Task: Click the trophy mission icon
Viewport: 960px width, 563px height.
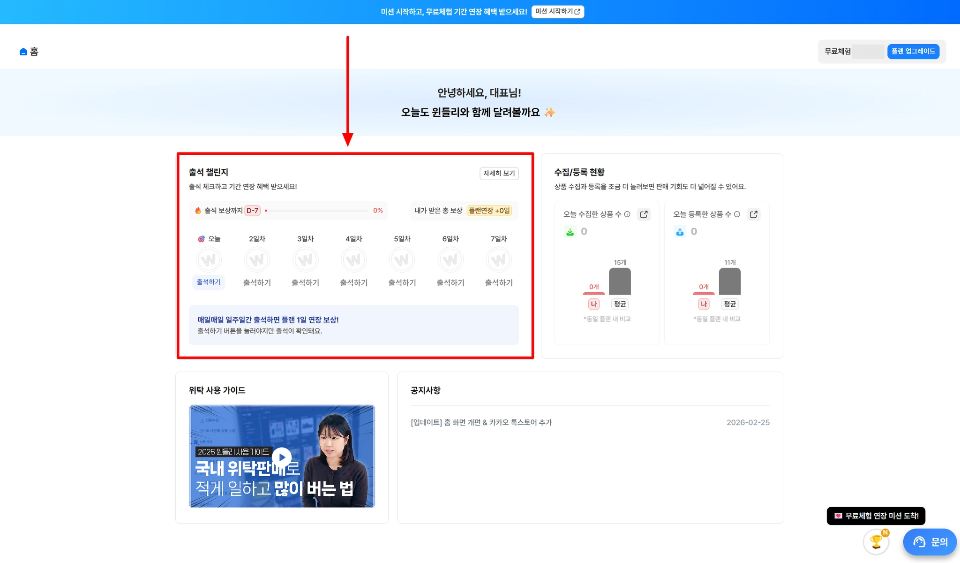Action: point(876,541)
